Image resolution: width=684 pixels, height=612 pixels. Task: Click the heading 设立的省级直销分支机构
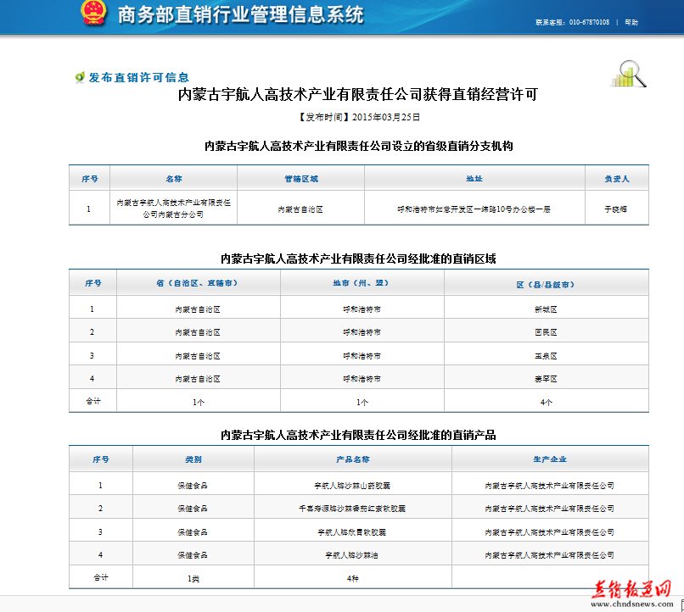pyautogui.click(x=359, y=146)
